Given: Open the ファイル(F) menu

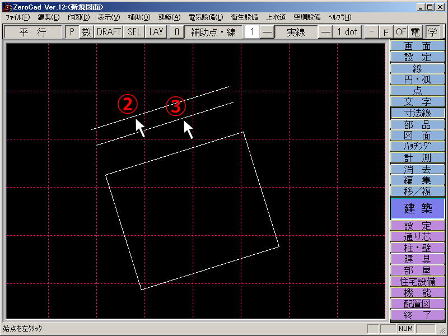Looking at the screenshot, I should pyautogui.click(x=17, y=17).
